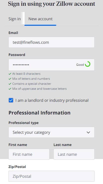Click the Last name input box

point(74,154)
